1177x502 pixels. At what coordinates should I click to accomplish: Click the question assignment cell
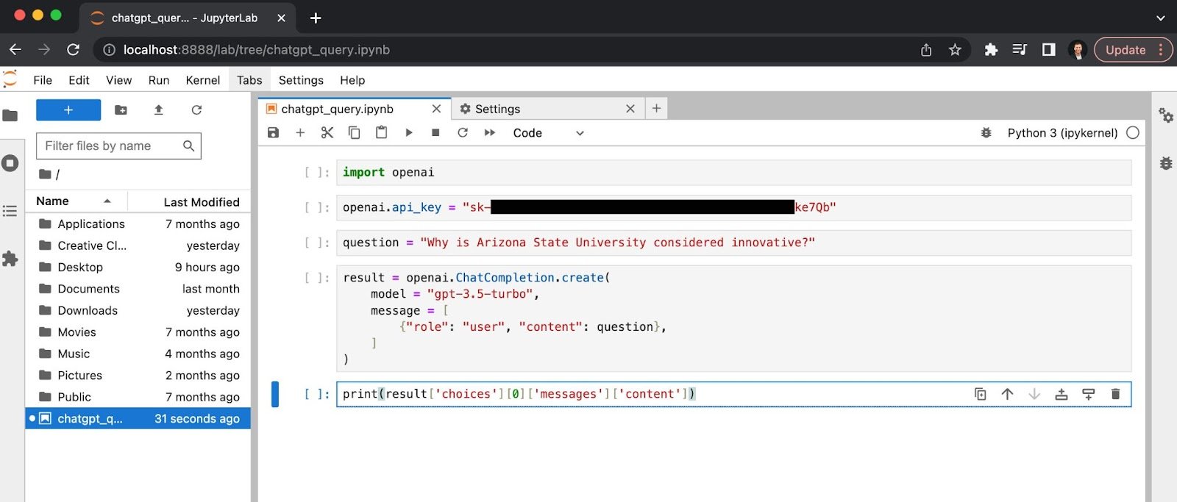(733, 243)
